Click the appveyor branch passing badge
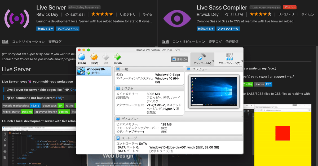 pos(52,112)
